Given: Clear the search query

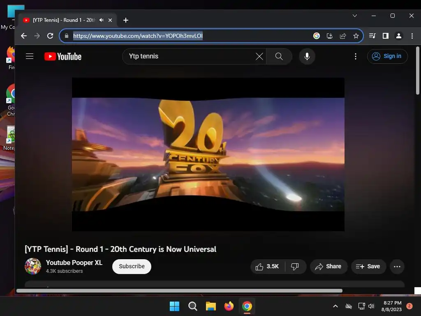Looking at the screenshot, I should (x=259, y=56).
